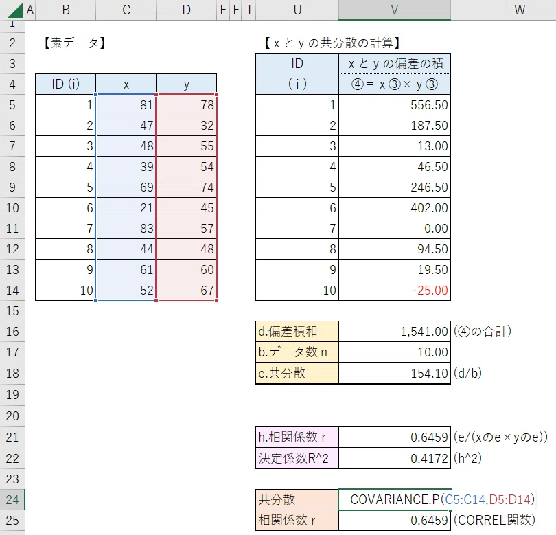Image resolution: width=556 pixels, height=535 pixels.
Task: Click the ID (i) header cell
Action: [x=66, y=84]
